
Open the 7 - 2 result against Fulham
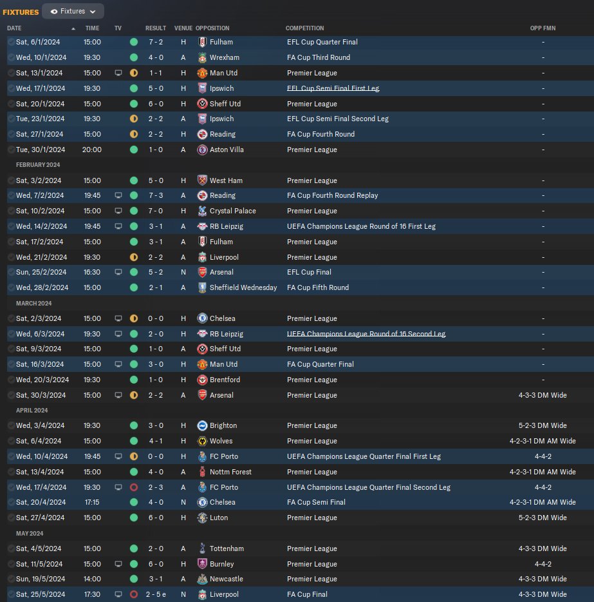pos(156,42)
